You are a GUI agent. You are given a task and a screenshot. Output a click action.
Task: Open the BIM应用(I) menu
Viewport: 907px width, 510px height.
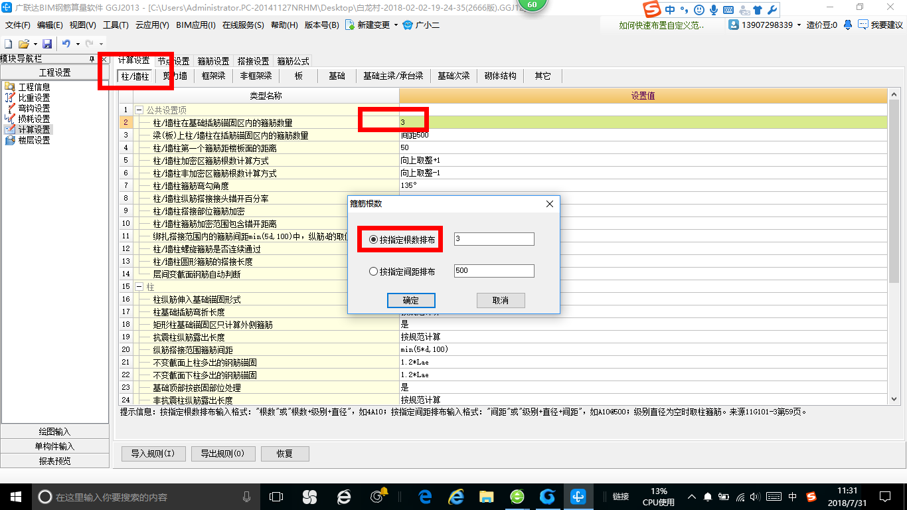[x=196, y=25]
